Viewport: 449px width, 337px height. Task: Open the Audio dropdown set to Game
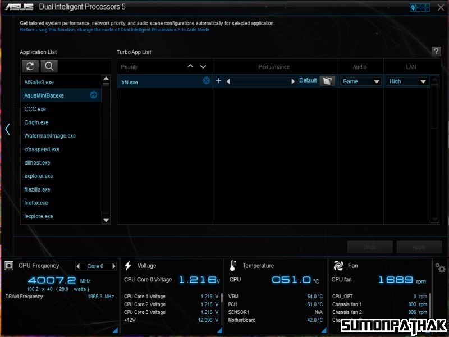coord(360,81)
